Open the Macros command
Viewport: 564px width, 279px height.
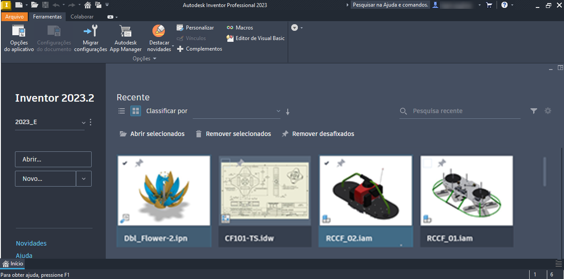coord(240,28)
